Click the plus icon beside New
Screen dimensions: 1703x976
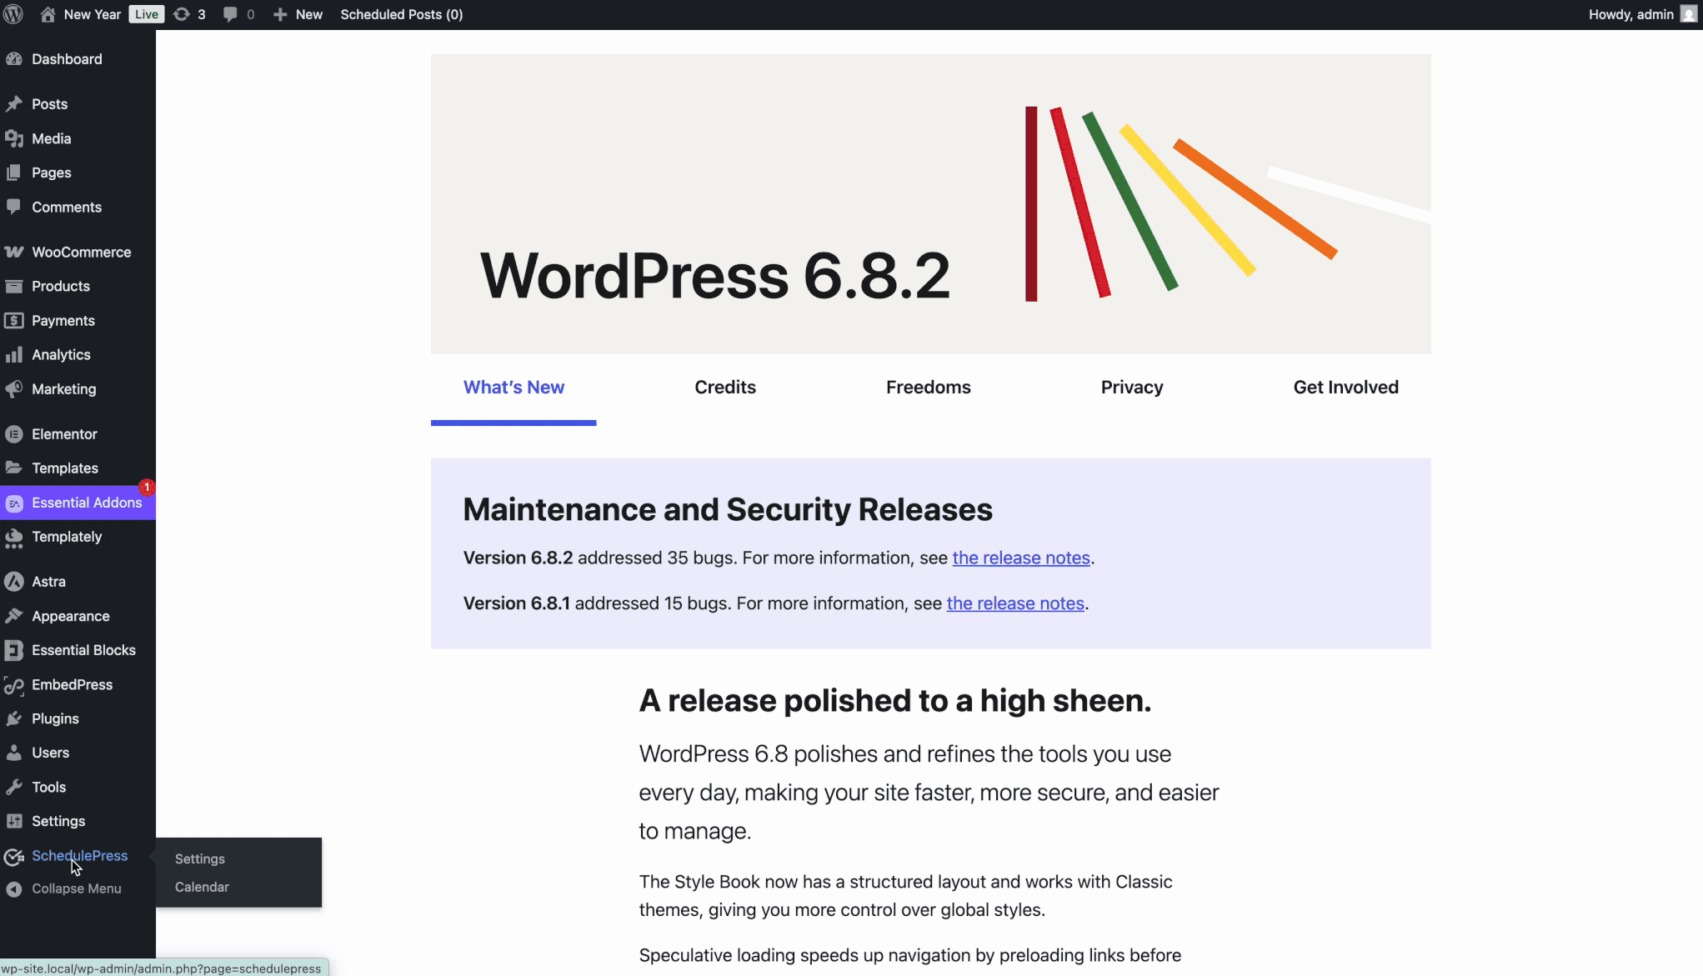(x=281, y=14)
